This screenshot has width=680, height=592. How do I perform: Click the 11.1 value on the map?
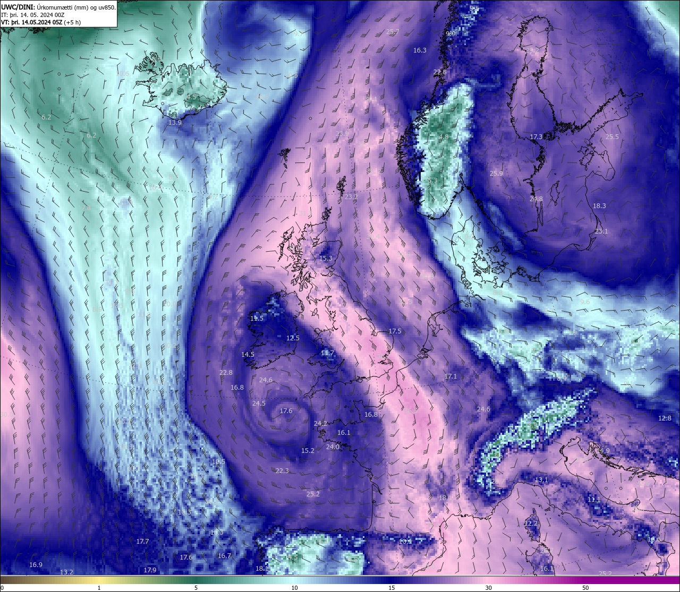594,500
